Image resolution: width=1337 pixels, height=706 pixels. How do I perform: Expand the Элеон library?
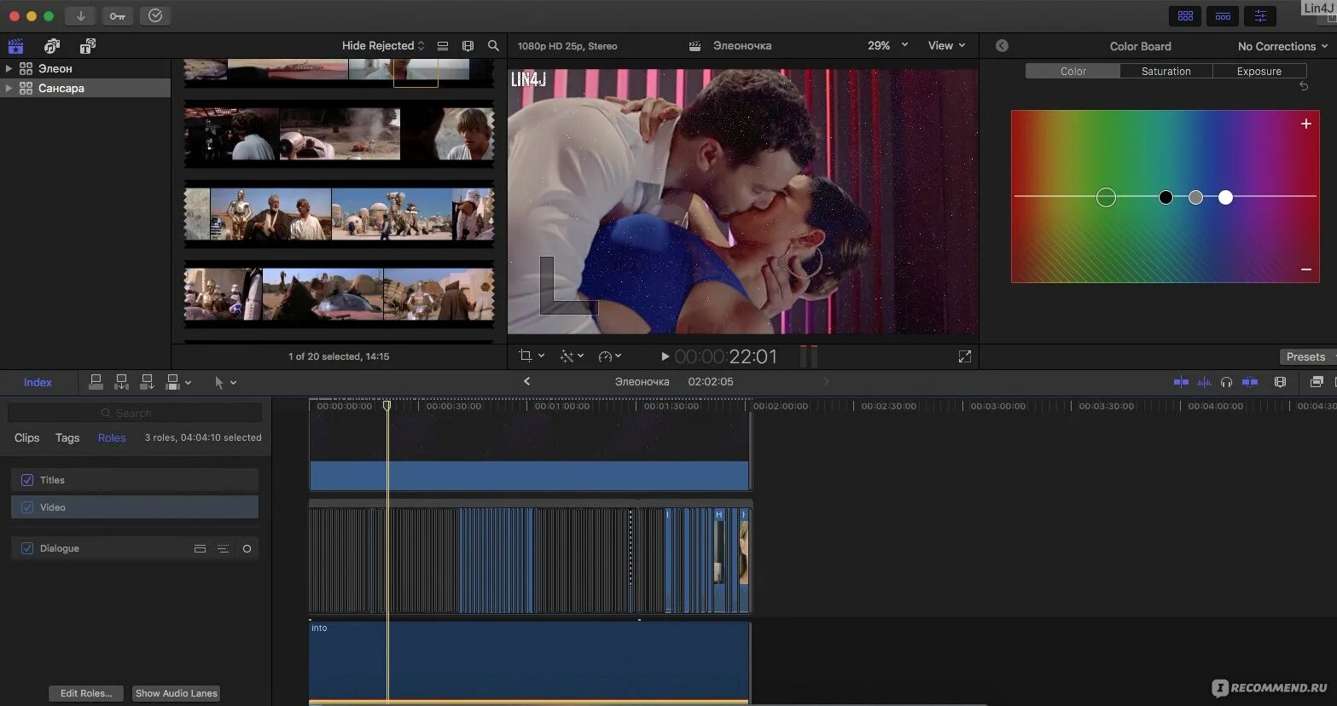tap(9, 68)
